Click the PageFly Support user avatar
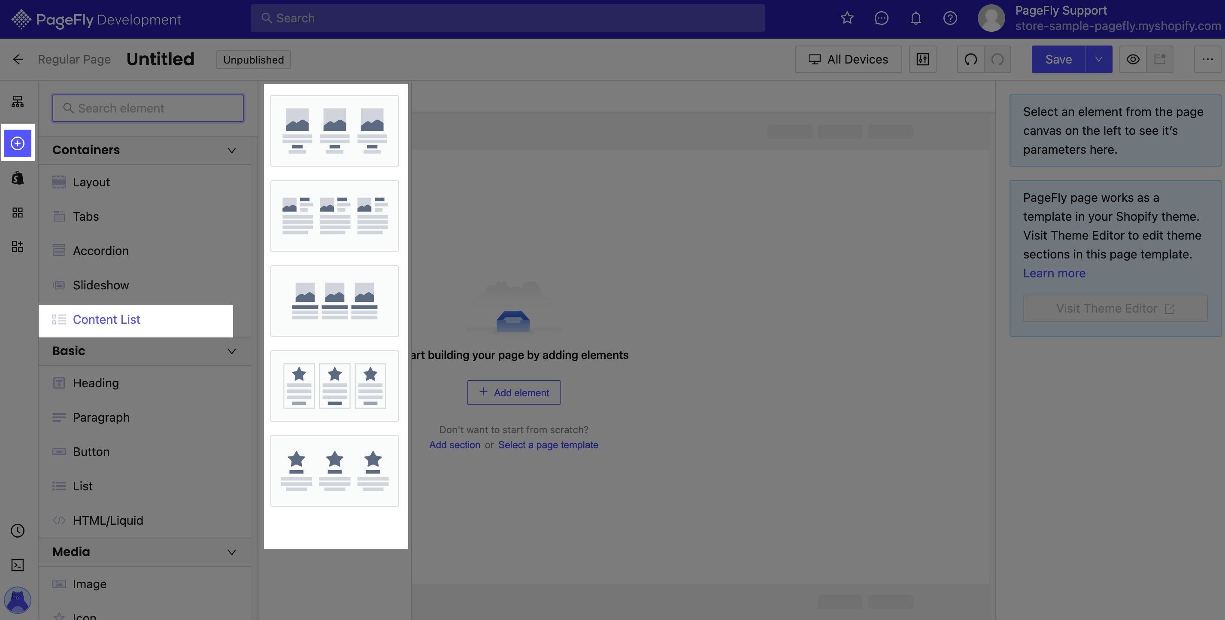The height and width of the screenshot is (620, 1225). (x=991, y=18)
